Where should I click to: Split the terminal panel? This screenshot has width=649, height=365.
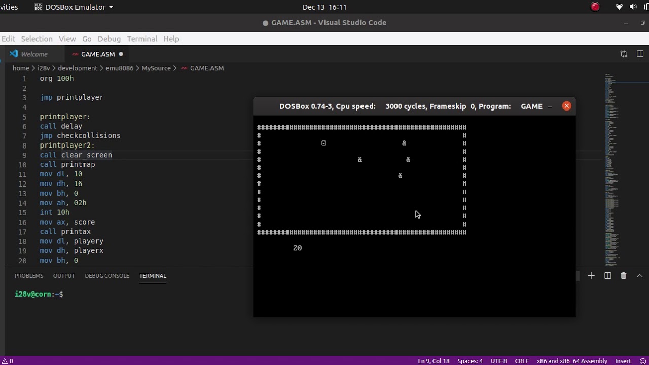click(x=607, y=276)
